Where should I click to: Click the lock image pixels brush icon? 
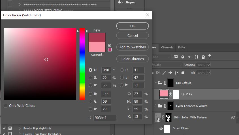tap(164, 73)
